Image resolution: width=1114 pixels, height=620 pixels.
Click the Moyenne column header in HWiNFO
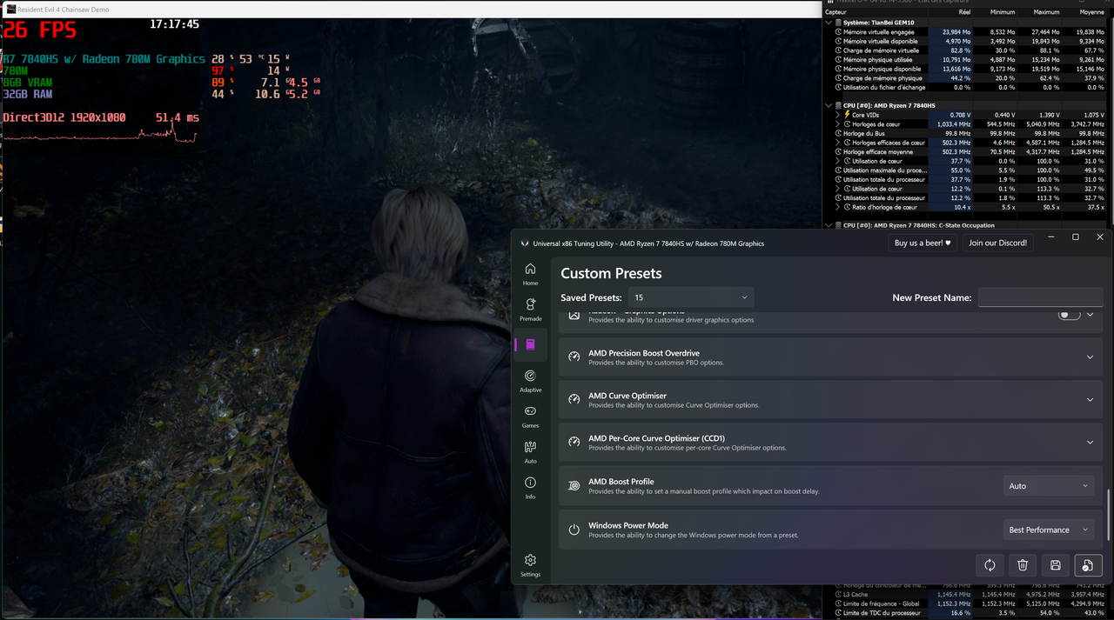tap(1091, 12)
